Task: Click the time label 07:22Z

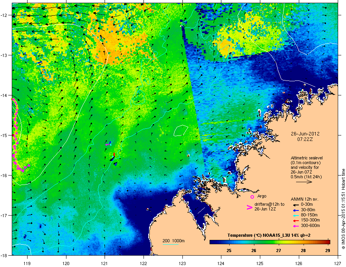Action: pos(305,139)
